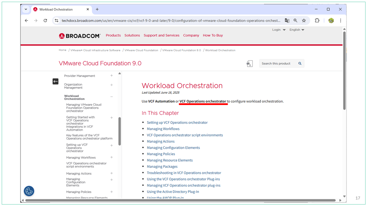Expand Managing Actions in sidebar

pyautogui.click(x=112, y=173)
